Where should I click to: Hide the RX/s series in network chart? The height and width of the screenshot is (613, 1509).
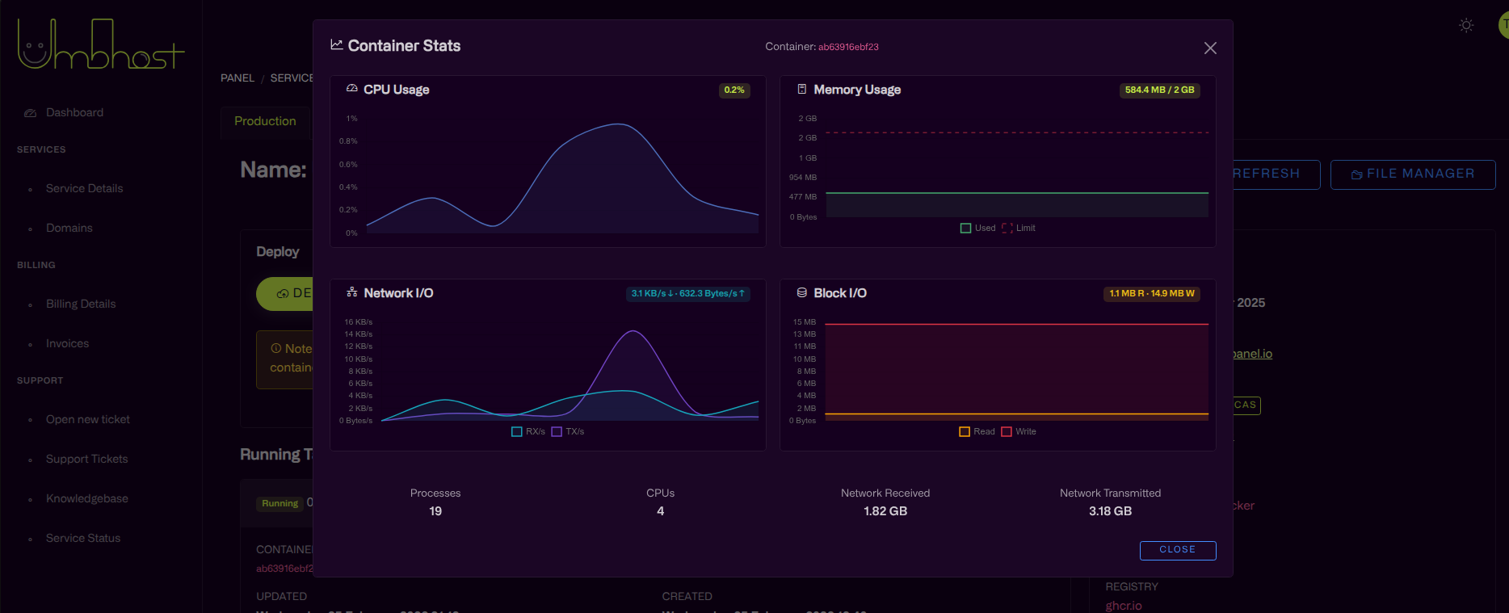(x=517, y=432)
